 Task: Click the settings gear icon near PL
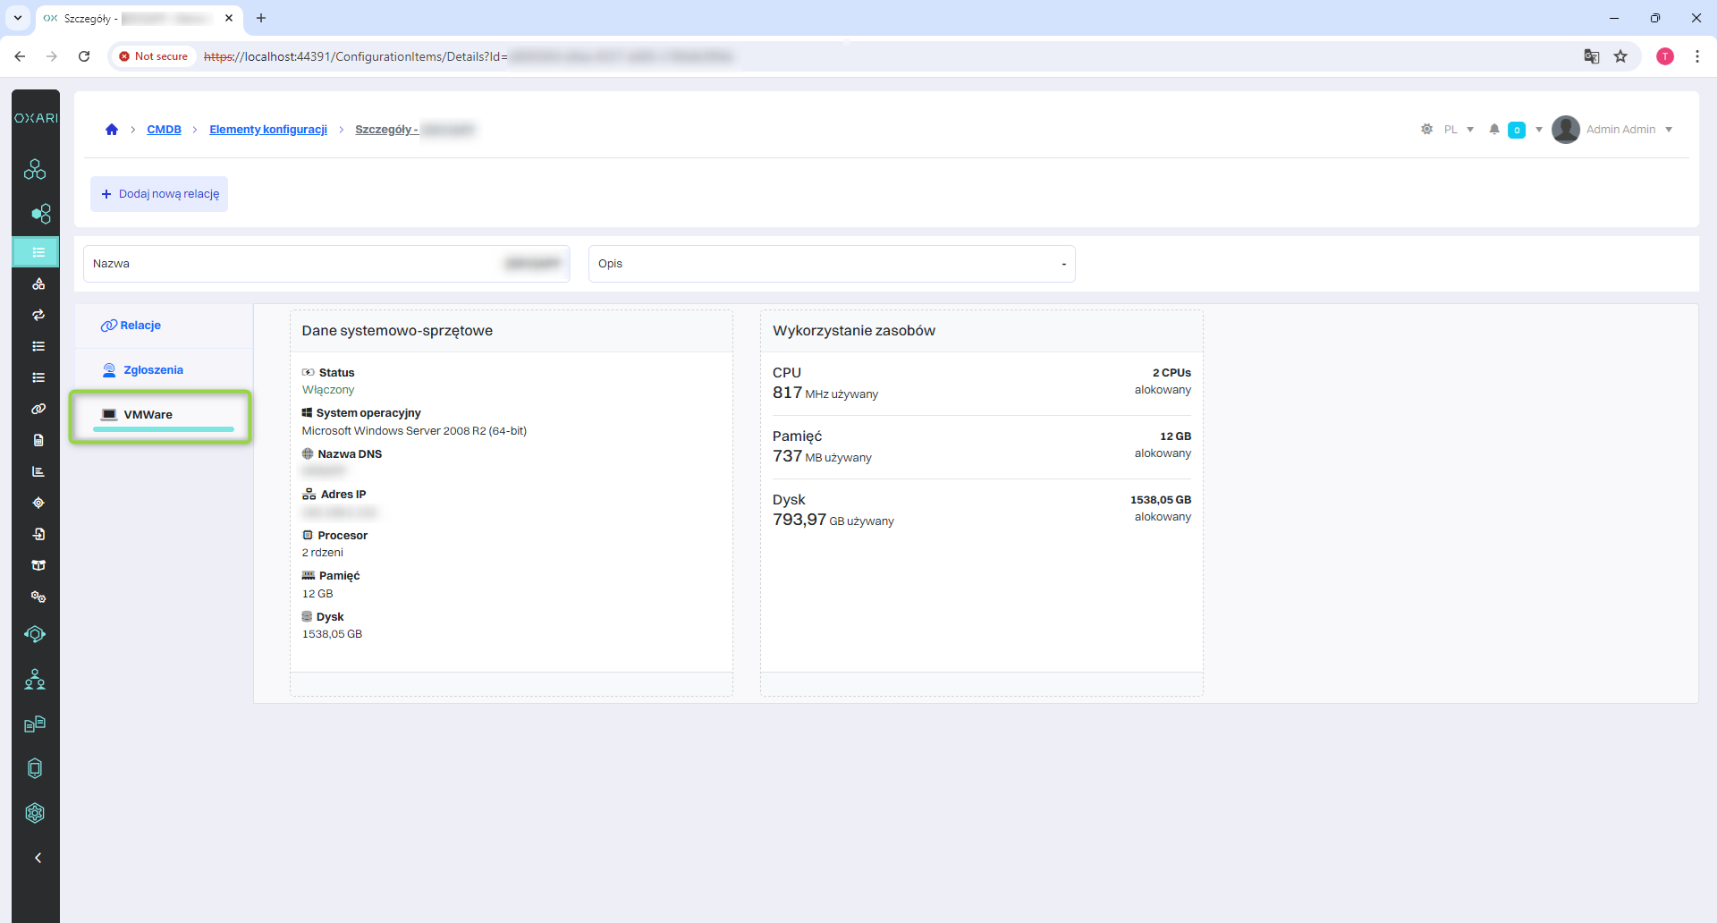tap(1426, 130)
